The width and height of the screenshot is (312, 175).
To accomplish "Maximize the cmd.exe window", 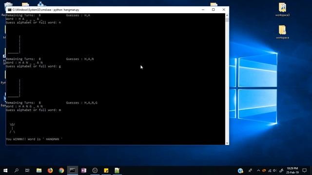I will [x=214, y=10].
